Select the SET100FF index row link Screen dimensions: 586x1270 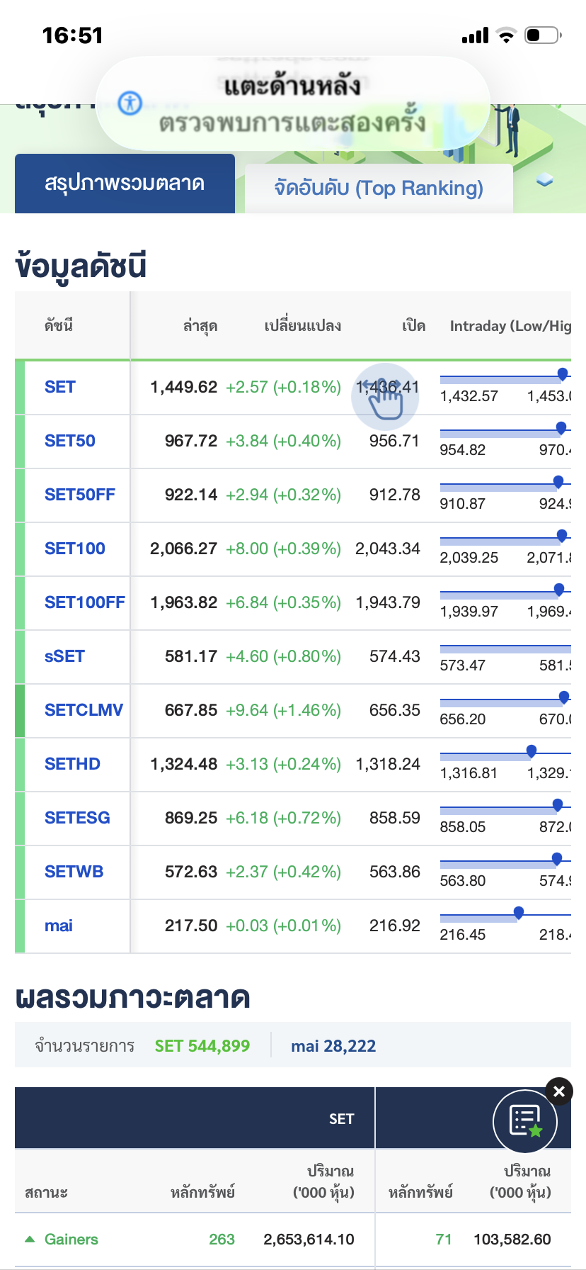click(84, 602)
